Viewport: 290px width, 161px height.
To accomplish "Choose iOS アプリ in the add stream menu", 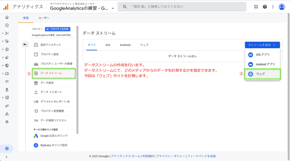I will click(262, 55).
